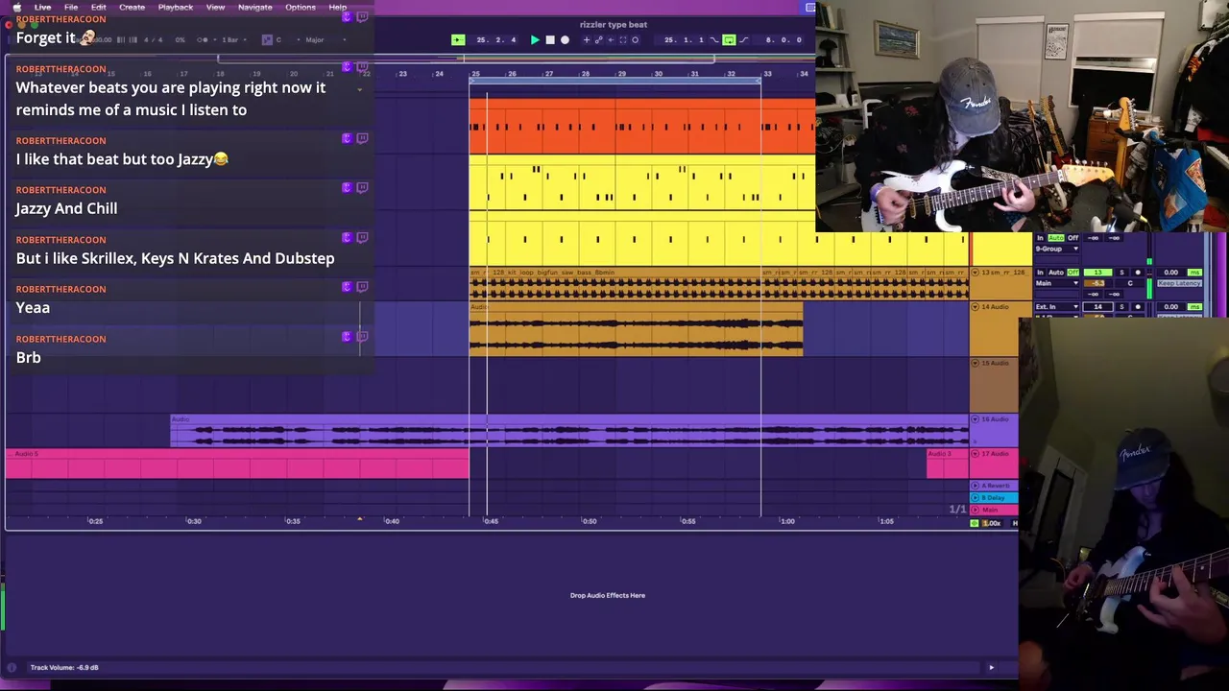
Task: Open the Live menu
Action: 43,7
